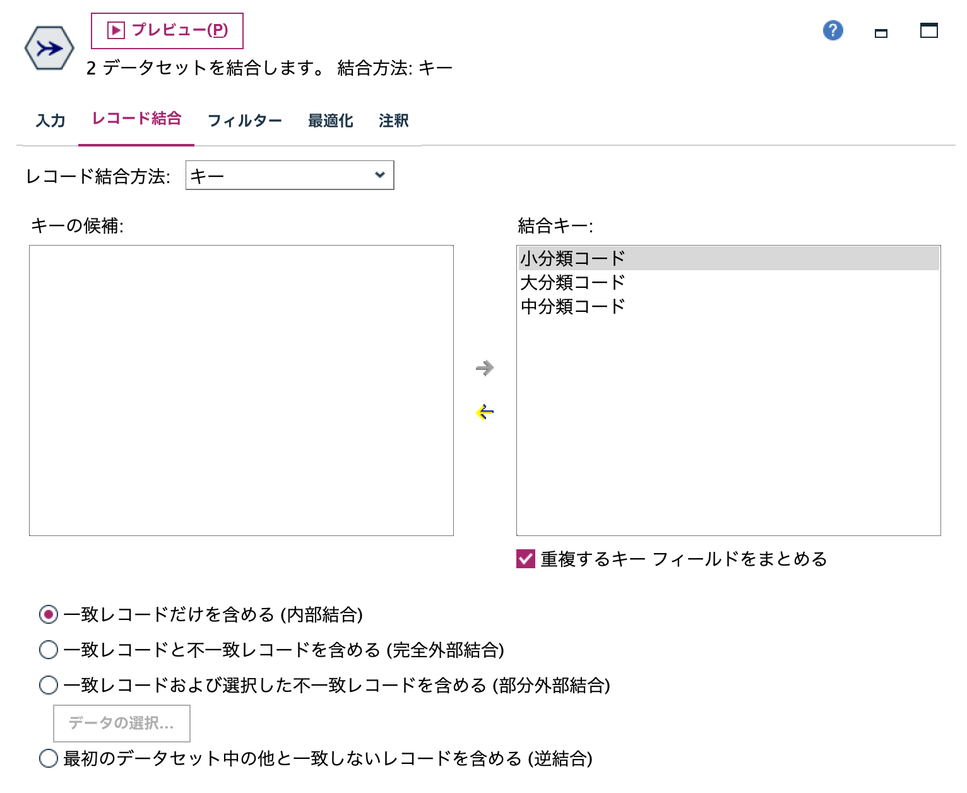
Task: Click 中分類コード in the join key list
Action: [x=572, y=306]
